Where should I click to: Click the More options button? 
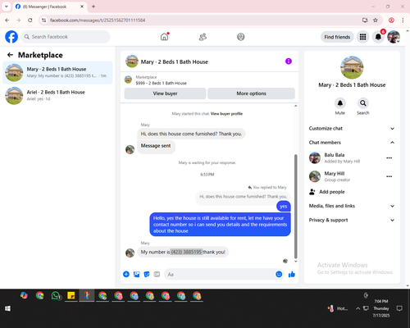[x=251, y=93]
